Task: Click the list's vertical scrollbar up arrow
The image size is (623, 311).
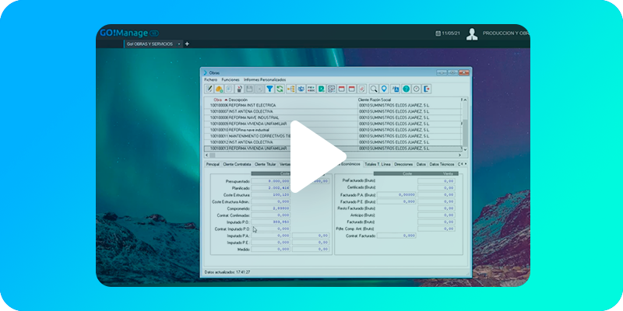Action: point(465,100)
